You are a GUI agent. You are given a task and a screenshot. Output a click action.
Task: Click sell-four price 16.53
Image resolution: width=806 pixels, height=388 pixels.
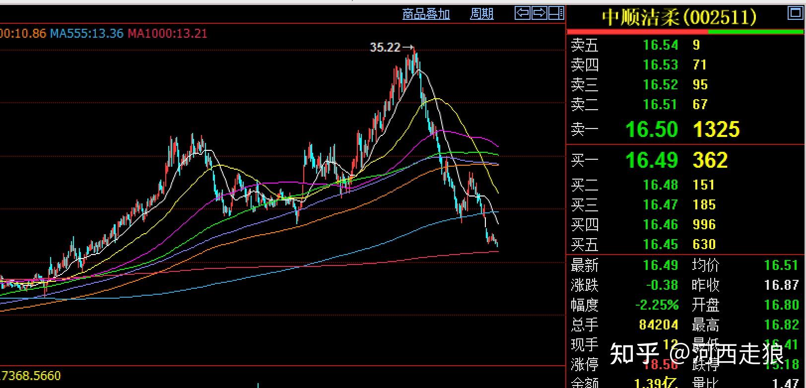pos(660,65)
